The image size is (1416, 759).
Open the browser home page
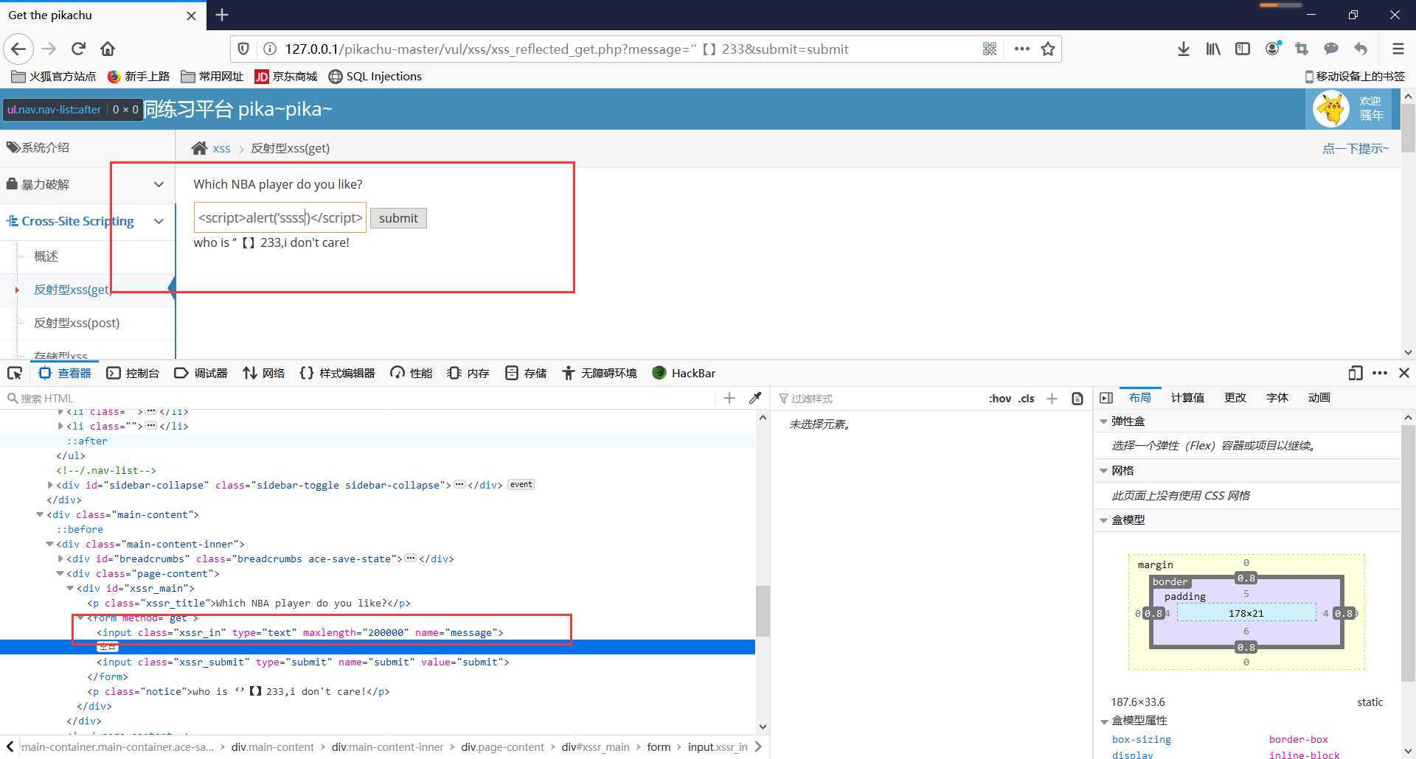point(108,49)
